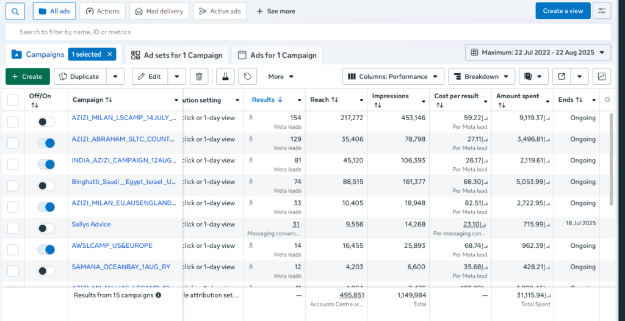Show the charts graph icon

[x=602, y=76]
